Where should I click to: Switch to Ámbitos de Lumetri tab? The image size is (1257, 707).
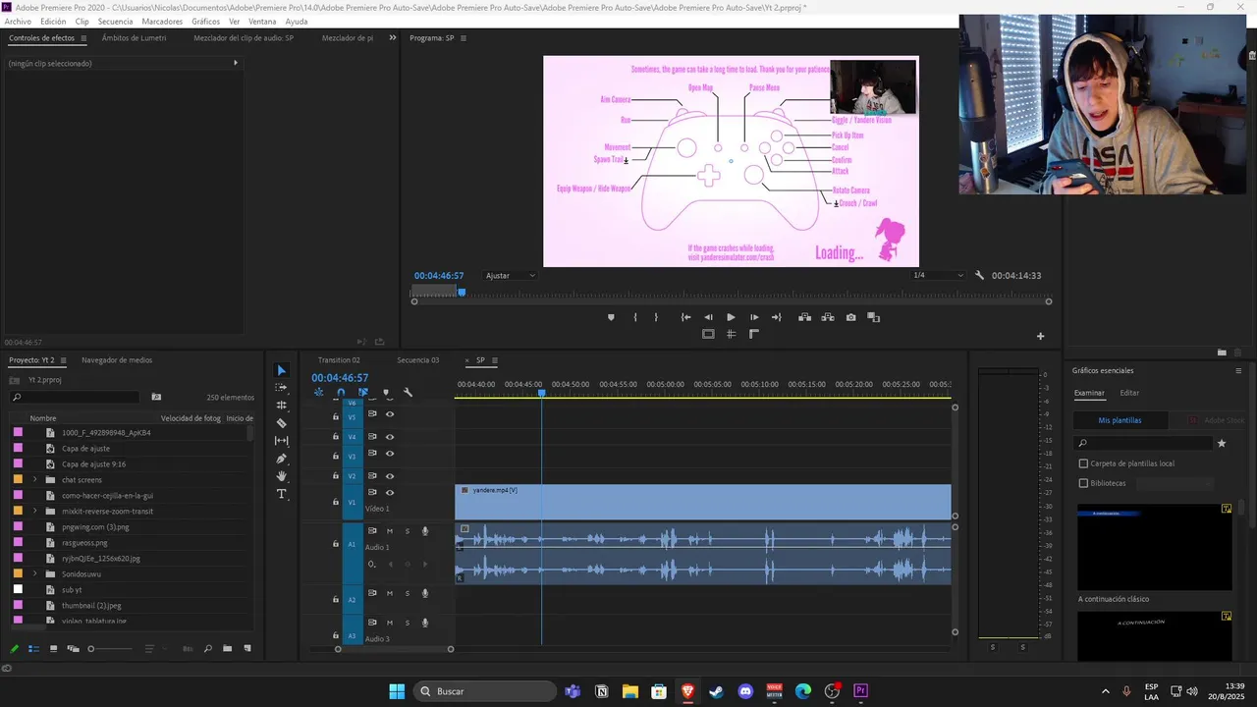[x=135, y=38]
